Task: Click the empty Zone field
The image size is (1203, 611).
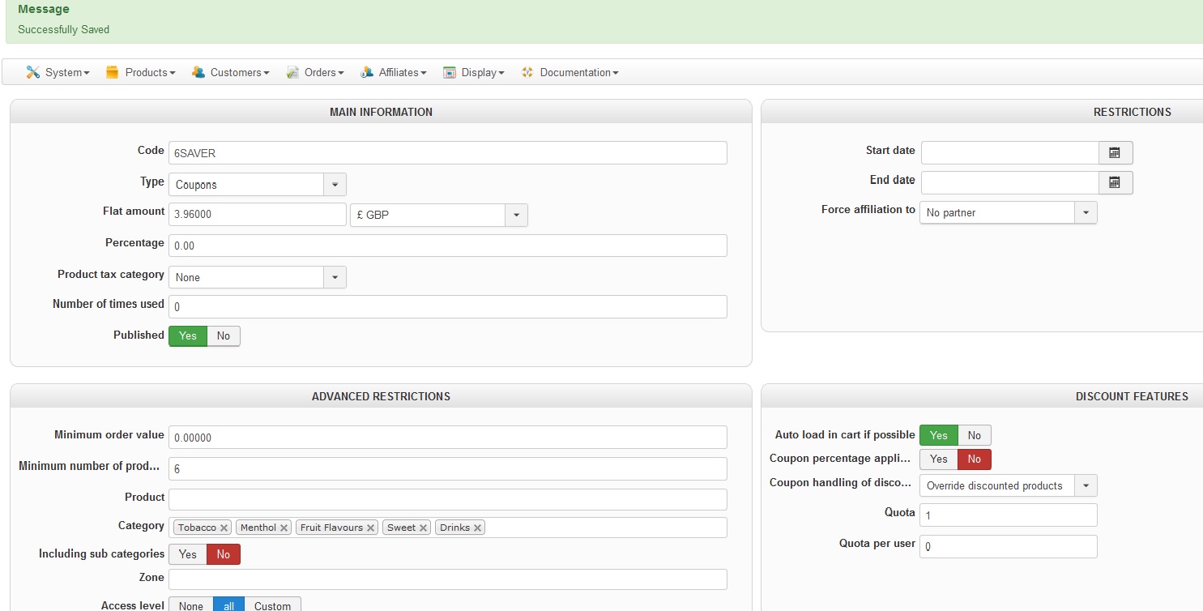Action: coord(448,579)
